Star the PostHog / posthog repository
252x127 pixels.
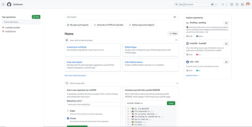tap(226, 23)
